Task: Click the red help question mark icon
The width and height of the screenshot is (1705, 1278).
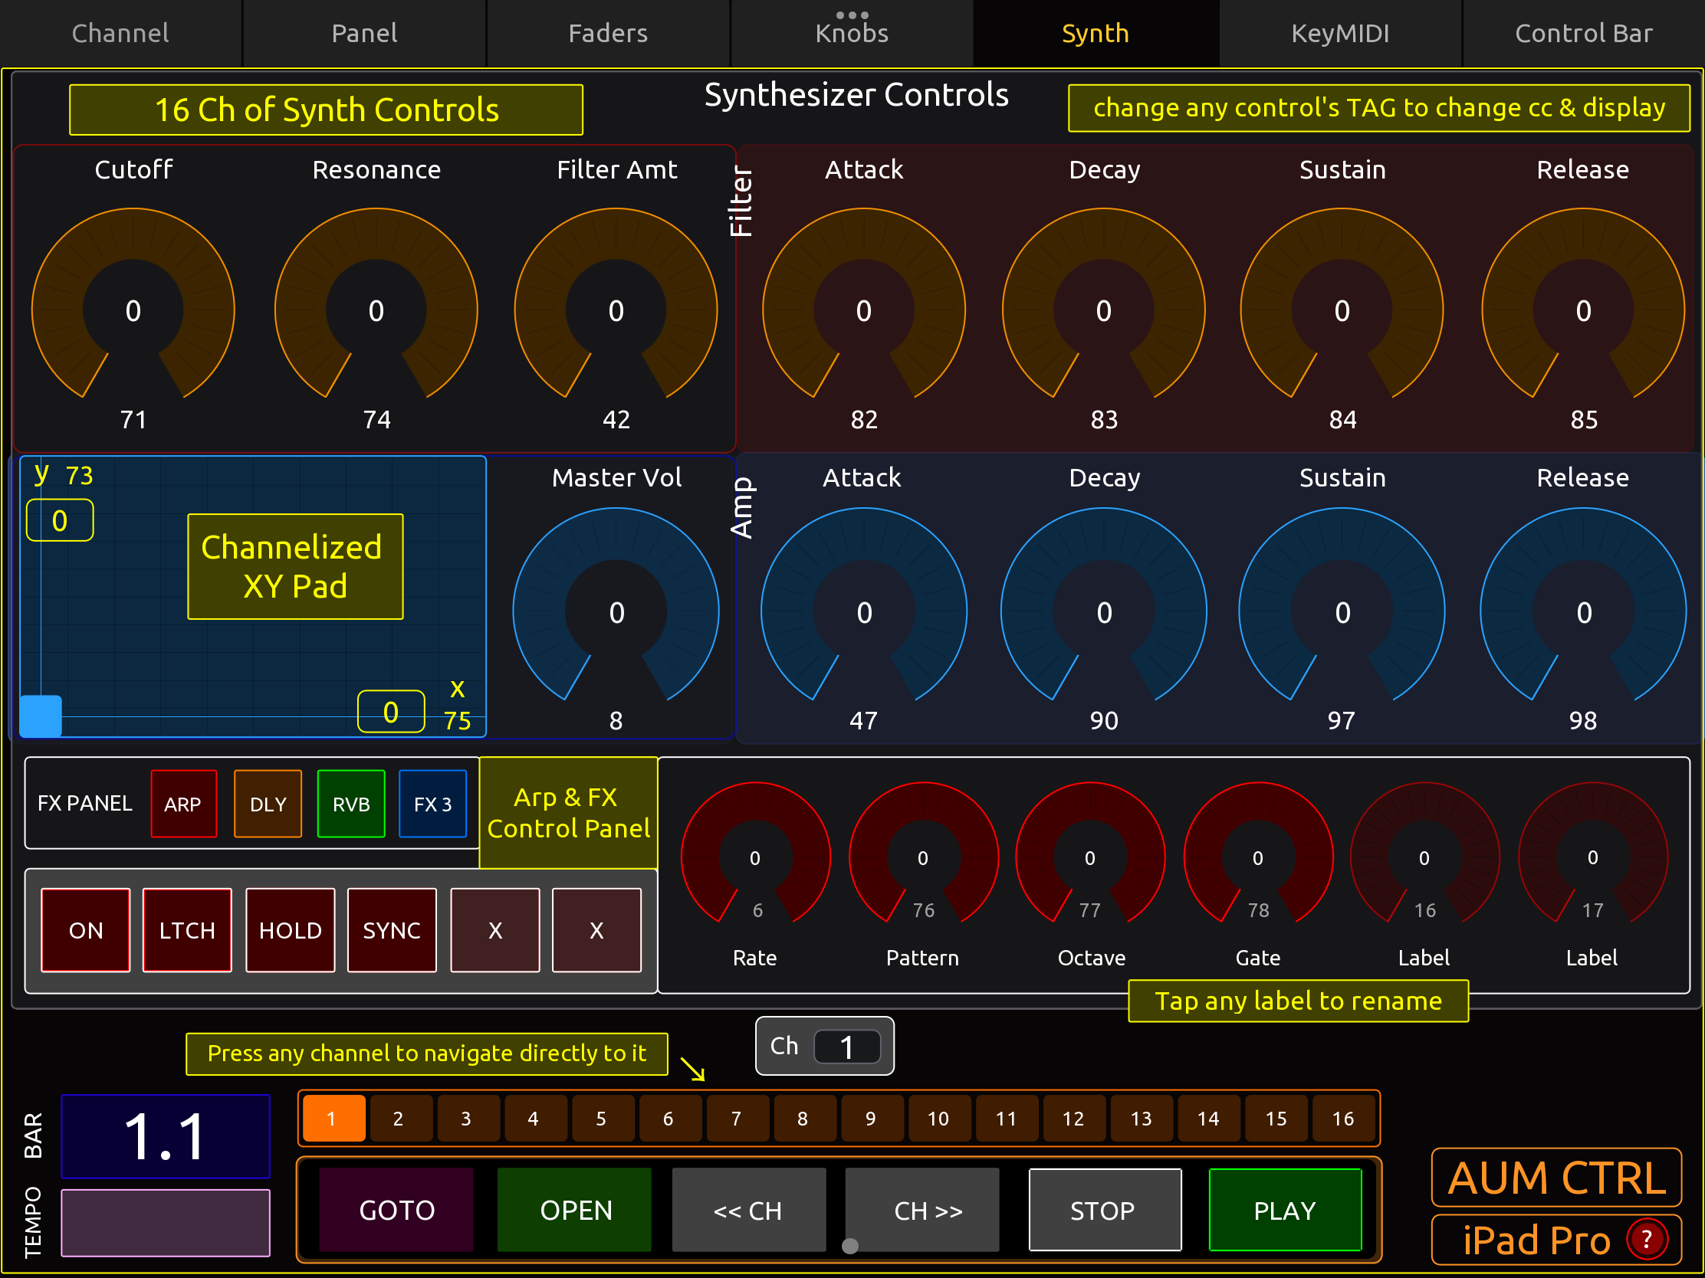Action: [1647, 1240]
